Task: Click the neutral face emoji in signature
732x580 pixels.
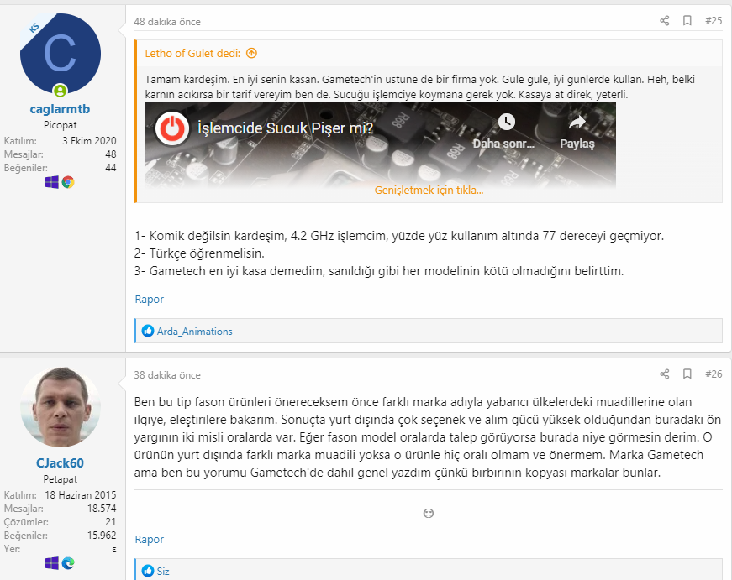Action: (x=429, y=514)
